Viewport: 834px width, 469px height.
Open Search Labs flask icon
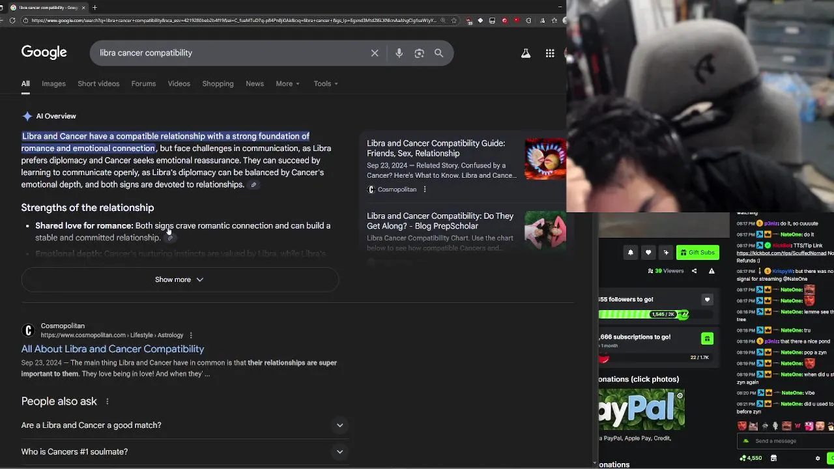[x=525, y=53]
